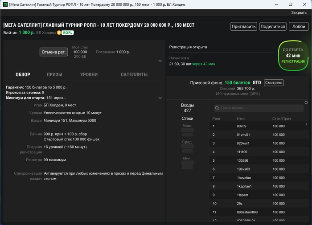Click the Пригласить button
Image resolution: width=312 pixels, height=225 pixels.
pyautogui.click(x=243, y=26)
